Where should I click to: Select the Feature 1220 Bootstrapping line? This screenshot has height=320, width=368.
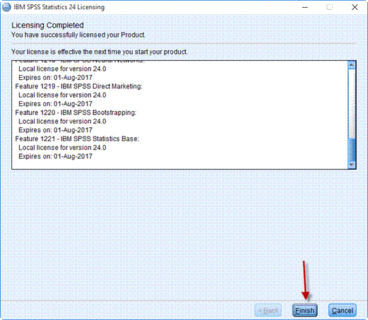click(76, 112)
